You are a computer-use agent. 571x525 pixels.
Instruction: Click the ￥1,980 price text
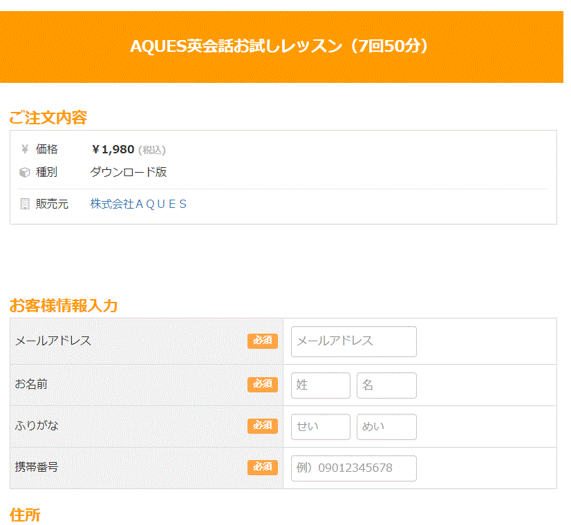[x=113, y=149]
